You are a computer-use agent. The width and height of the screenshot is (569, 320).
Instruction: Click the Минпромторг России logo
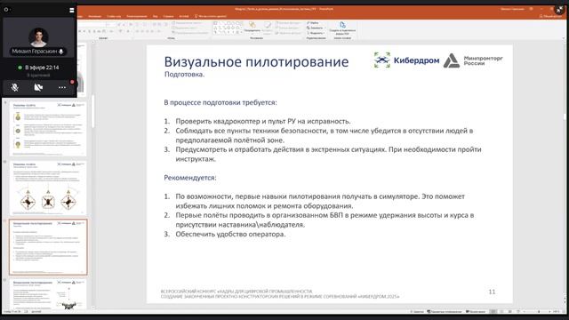pyautogui.click(x=473, y=60)
